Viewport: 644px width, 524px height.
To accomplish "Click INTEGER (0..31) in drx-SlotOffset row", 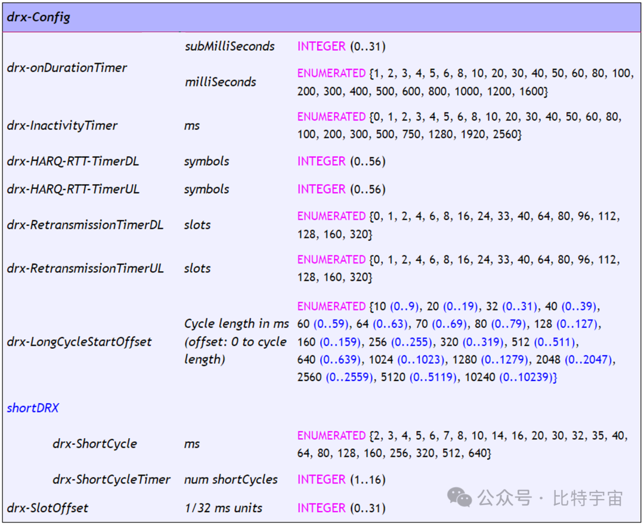I will tap(341, 508).
